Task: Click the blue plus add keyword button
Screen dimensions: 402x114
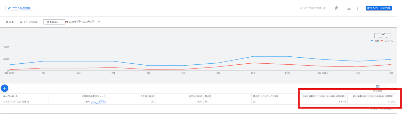Action: [x=5, y=88]
